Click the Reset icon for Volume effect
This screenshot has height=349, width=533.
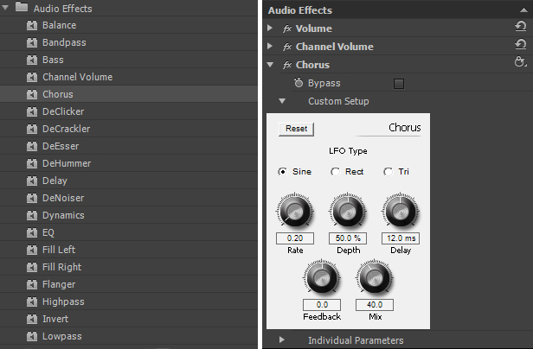point(520,29)
